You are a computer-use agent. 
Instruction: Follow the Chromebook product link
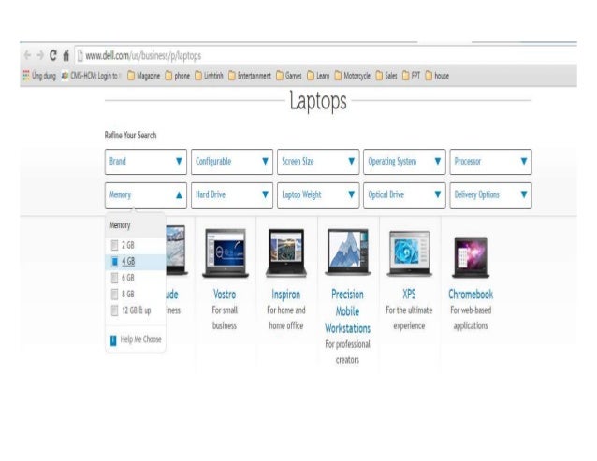click(471, 295)
